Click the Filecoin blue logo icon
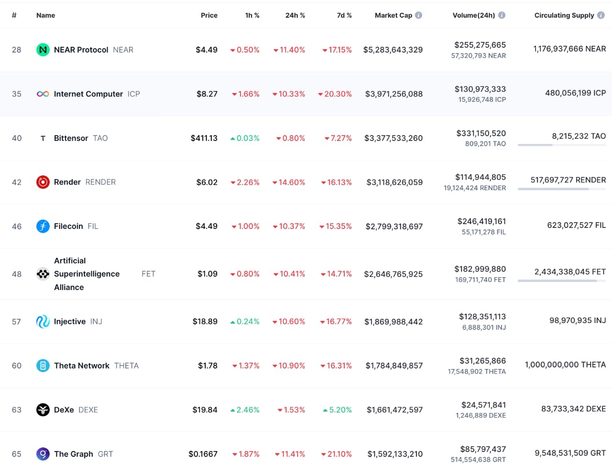 point(43,226)
